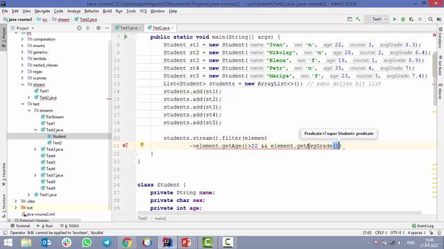Open Windows Start menu
444x249 pixels.
click(x=8, y=243)
